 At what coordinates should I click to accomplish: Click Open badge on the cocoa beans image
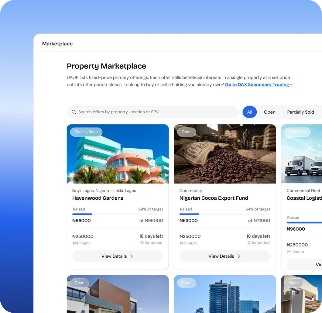(x=187, y=132)
